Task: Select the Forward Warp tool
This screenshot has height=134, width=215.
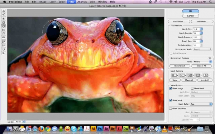Action: click(x=4, y=11)
